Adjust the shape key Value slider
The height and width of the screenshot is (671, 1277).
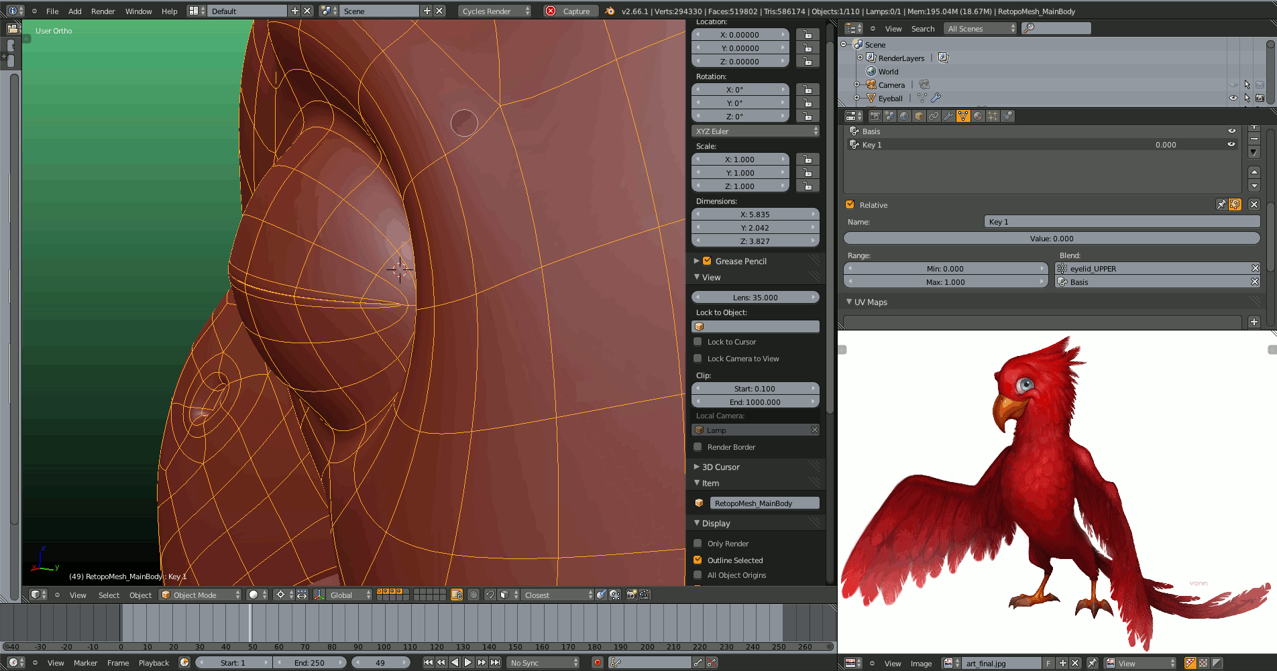pos(1052,238)
